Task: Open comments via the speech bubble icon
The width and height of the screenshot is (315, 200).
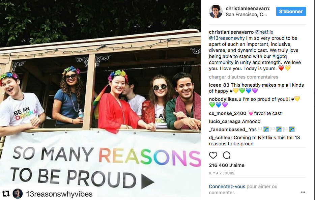Action: click(227, 155)
